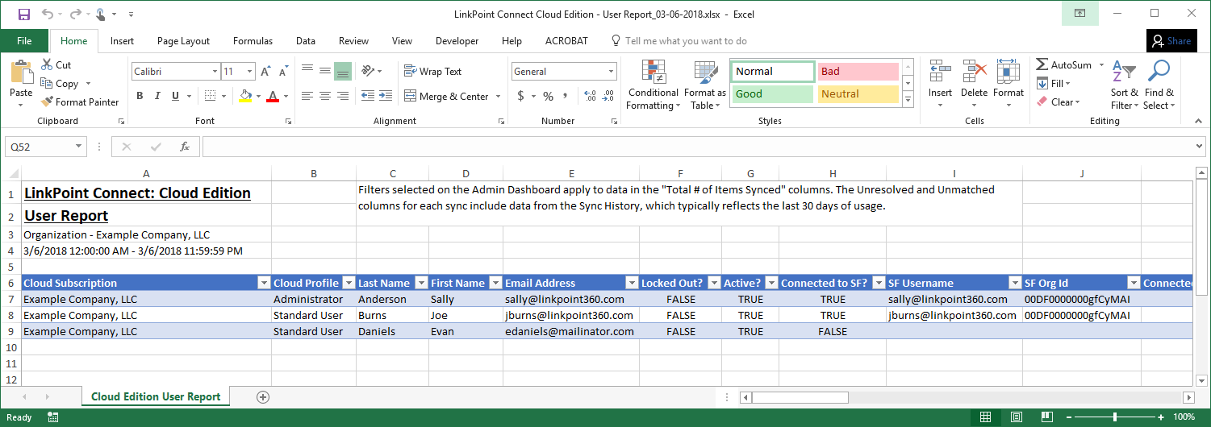Toggle Wrap Text

[433, 72]
